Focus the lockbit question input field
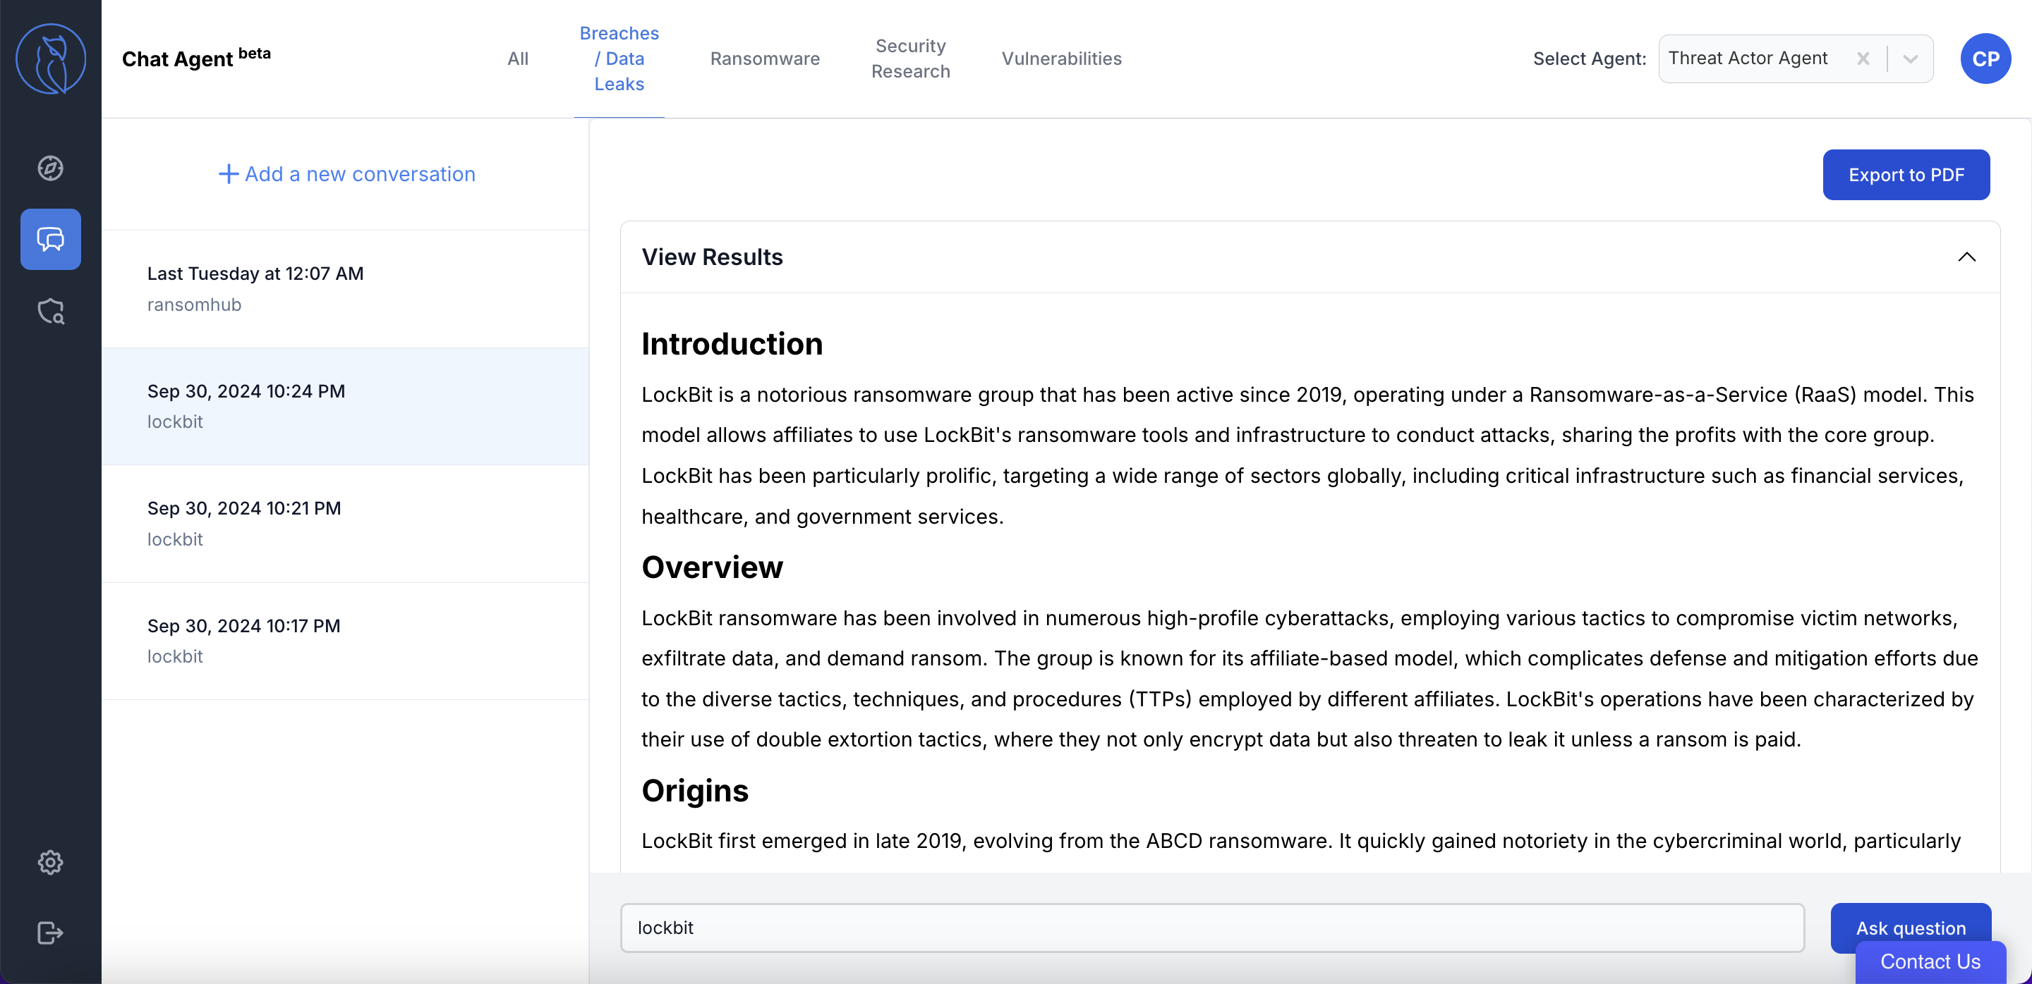This screenshot has height=984, width=2032. coord(1211,928)
